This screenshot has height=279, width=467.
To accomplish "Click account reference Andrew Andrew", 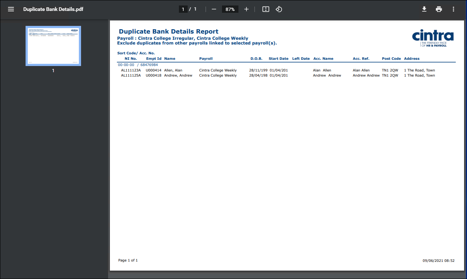I will coord(366,75).
